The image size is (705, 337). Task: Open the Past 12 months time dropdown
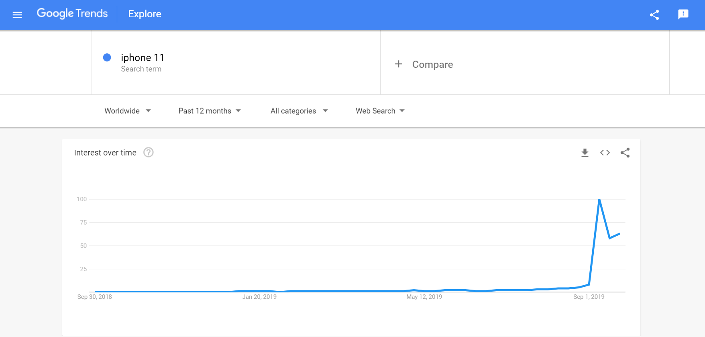click(x=210, y=111)
